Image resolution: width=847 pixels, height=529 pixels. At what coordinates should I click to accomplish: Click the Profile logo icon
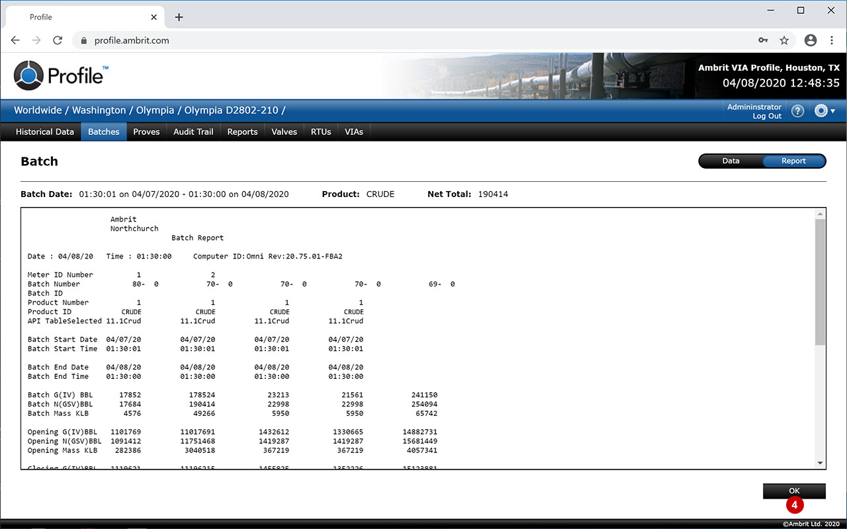click(28, 75)
